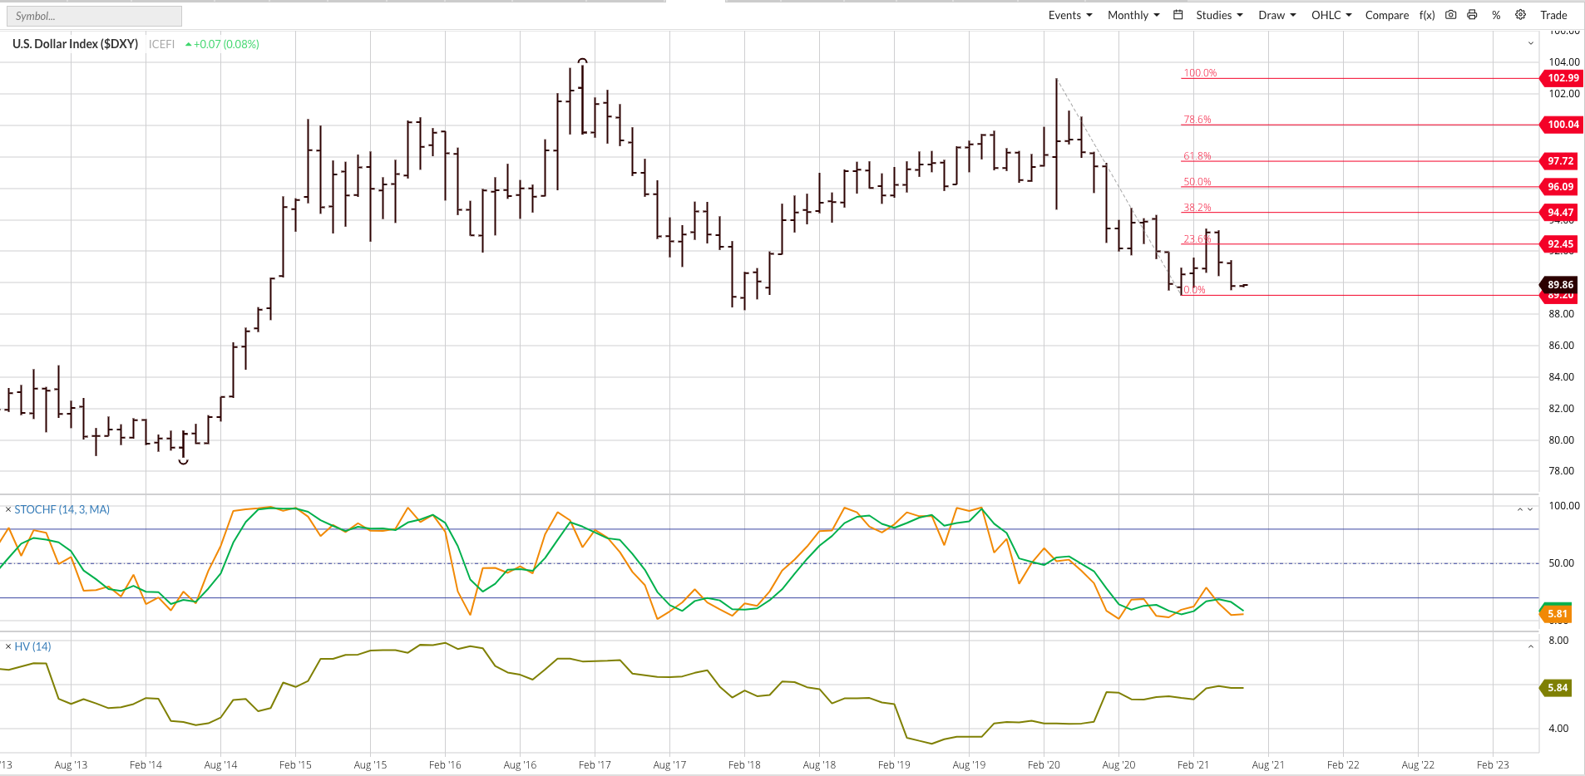Focus the Symbol input field
This screenshot has width=1585, height=776.
(x=95, y=16)
